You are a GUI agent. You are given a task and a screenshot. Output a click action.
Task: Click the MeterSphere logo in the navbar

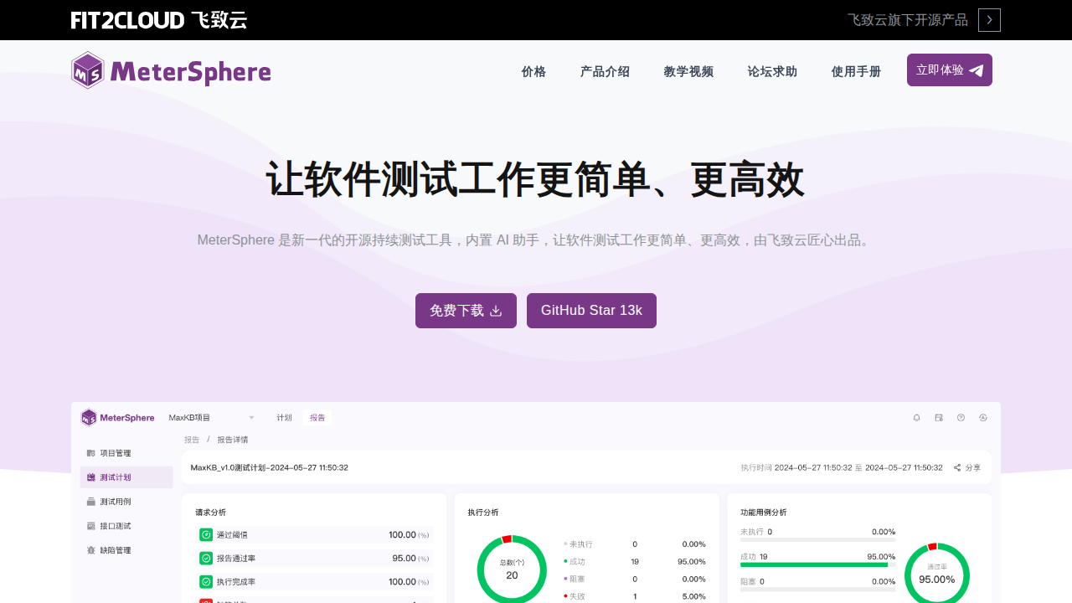(171, 70)
